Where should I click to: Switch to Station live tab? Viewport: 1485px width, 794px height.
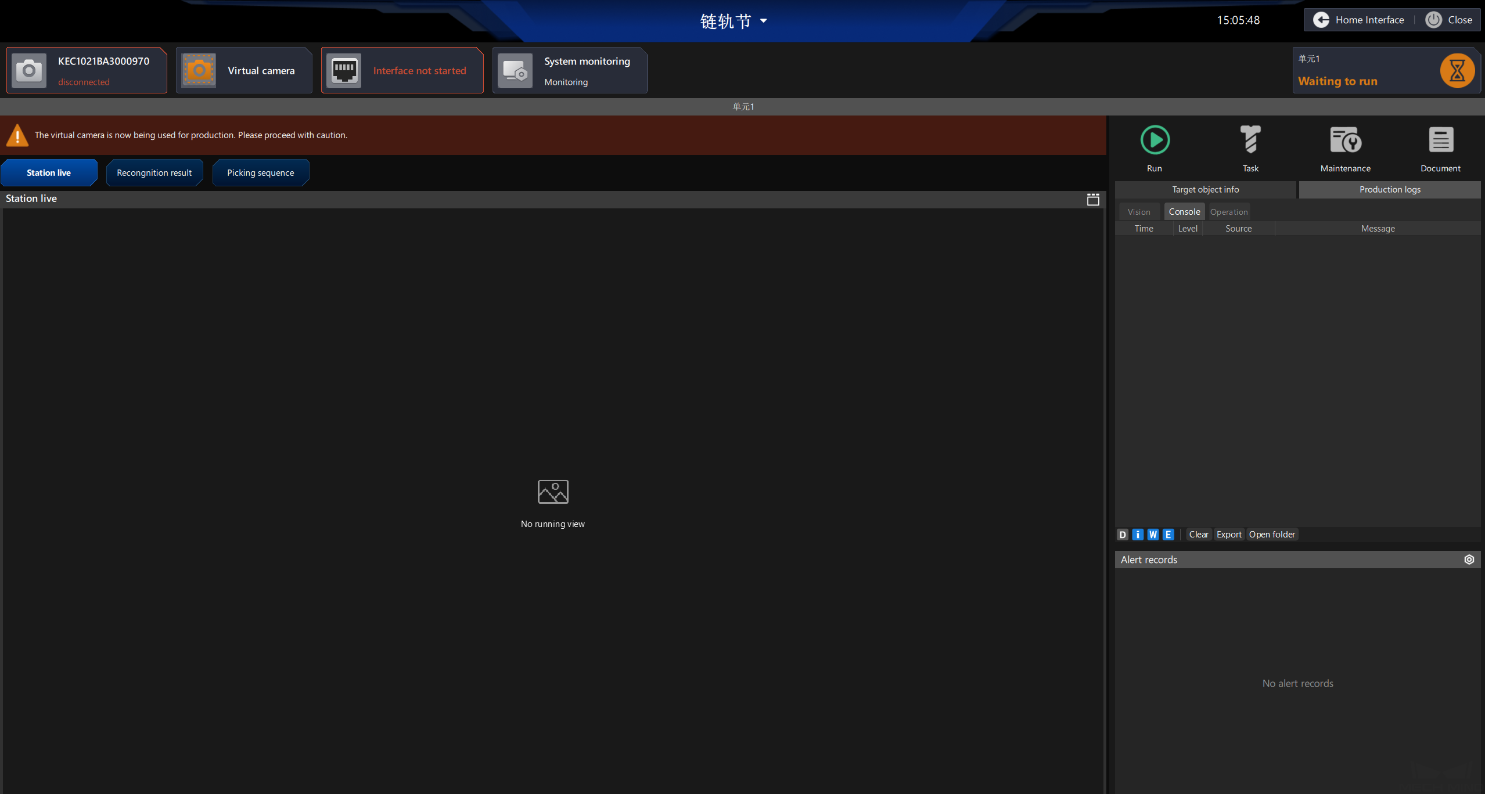coord(49,172)
